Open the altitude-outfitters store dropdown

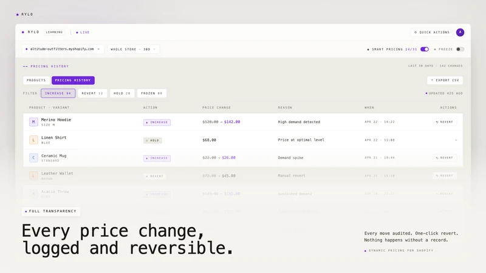coord(63,49)
